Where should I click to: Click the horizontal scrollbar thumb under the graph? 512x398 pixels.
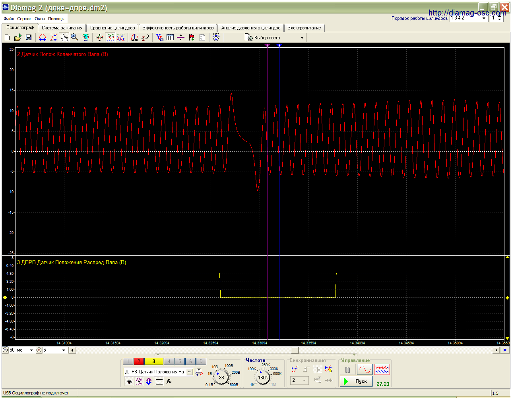(295, 350)
